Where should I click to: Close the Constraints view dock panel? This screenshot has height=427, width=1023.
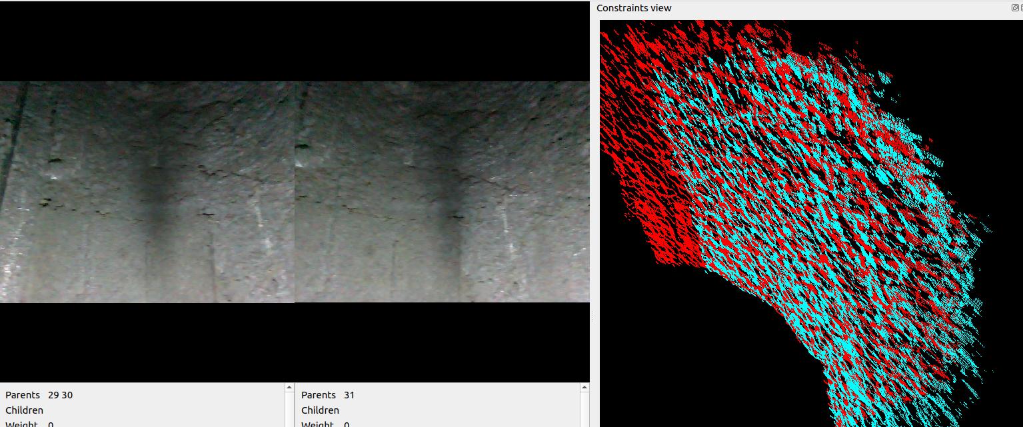pos(1020,8)
